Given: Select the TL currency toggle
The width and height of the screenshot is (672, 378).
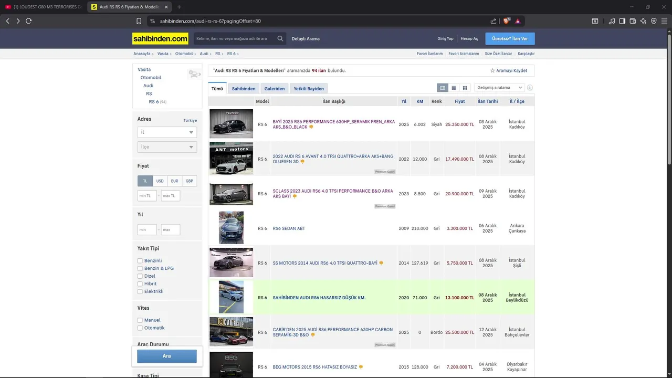Looking at the screenshot, I should pos(145,181).
